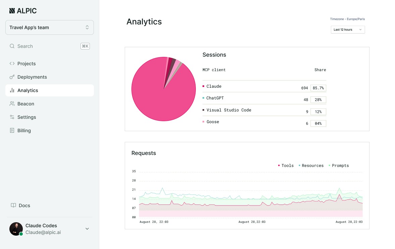Click the Deployments key icon
The height and width of the screenshot is (249, 395).
tap(12, 77)
